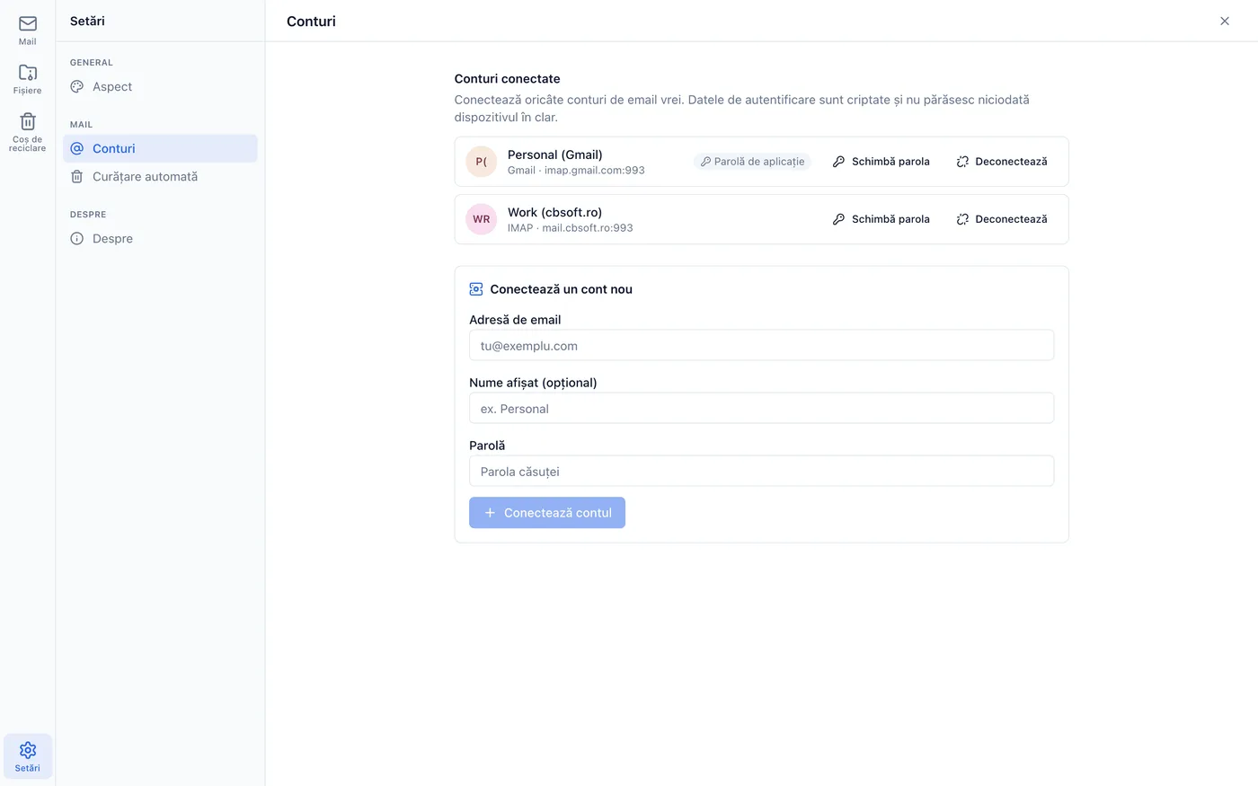Click the imap.gmail.com:993 server text
This screenshot has height=786, width=1258.
pyautogui.click(x=595, y=171)
